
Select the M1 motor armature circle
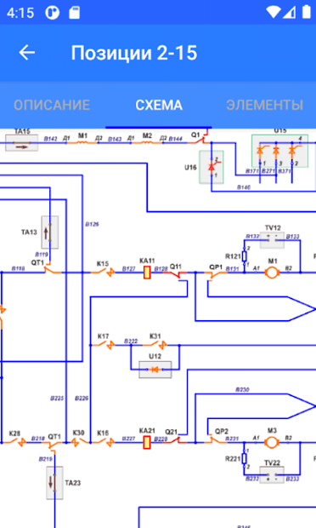272,273
